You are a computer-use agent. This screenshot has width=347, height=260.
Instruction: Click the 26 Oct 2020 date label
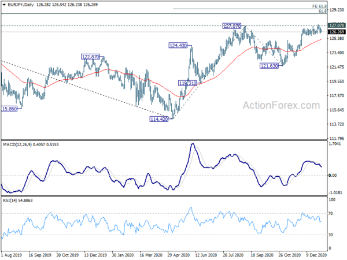(290, 255)
